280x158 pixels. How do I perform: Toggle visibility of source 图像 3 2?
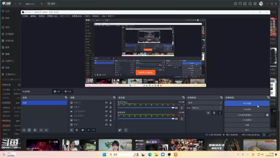(106, 103)
